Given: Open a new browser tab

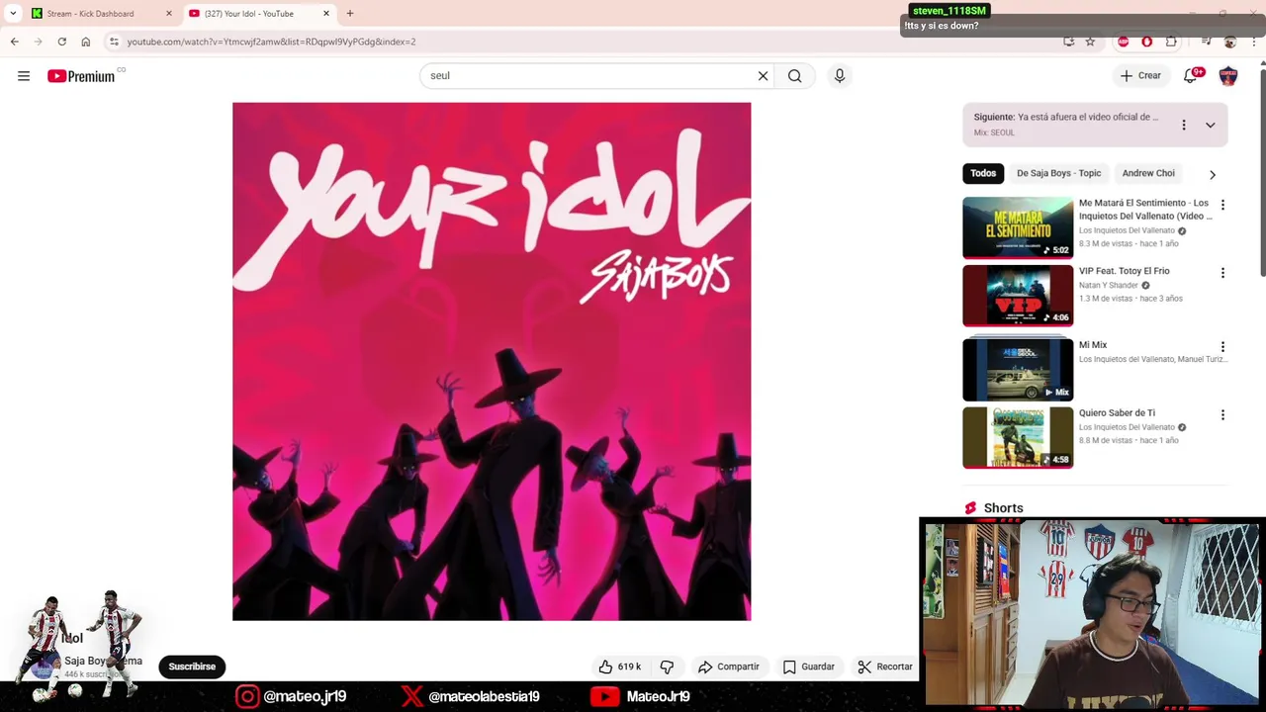Looking at the screenshot, I should [x=349, y=14].
